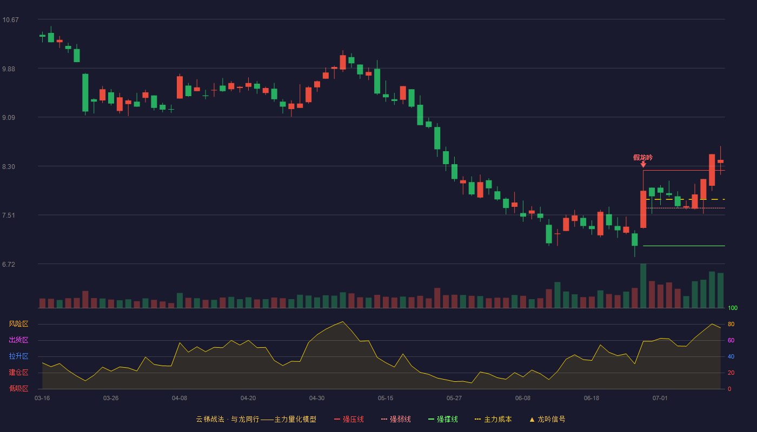757x432 pixels.
Task: Select the 出货区 zone label
Action: coord(19,340)
